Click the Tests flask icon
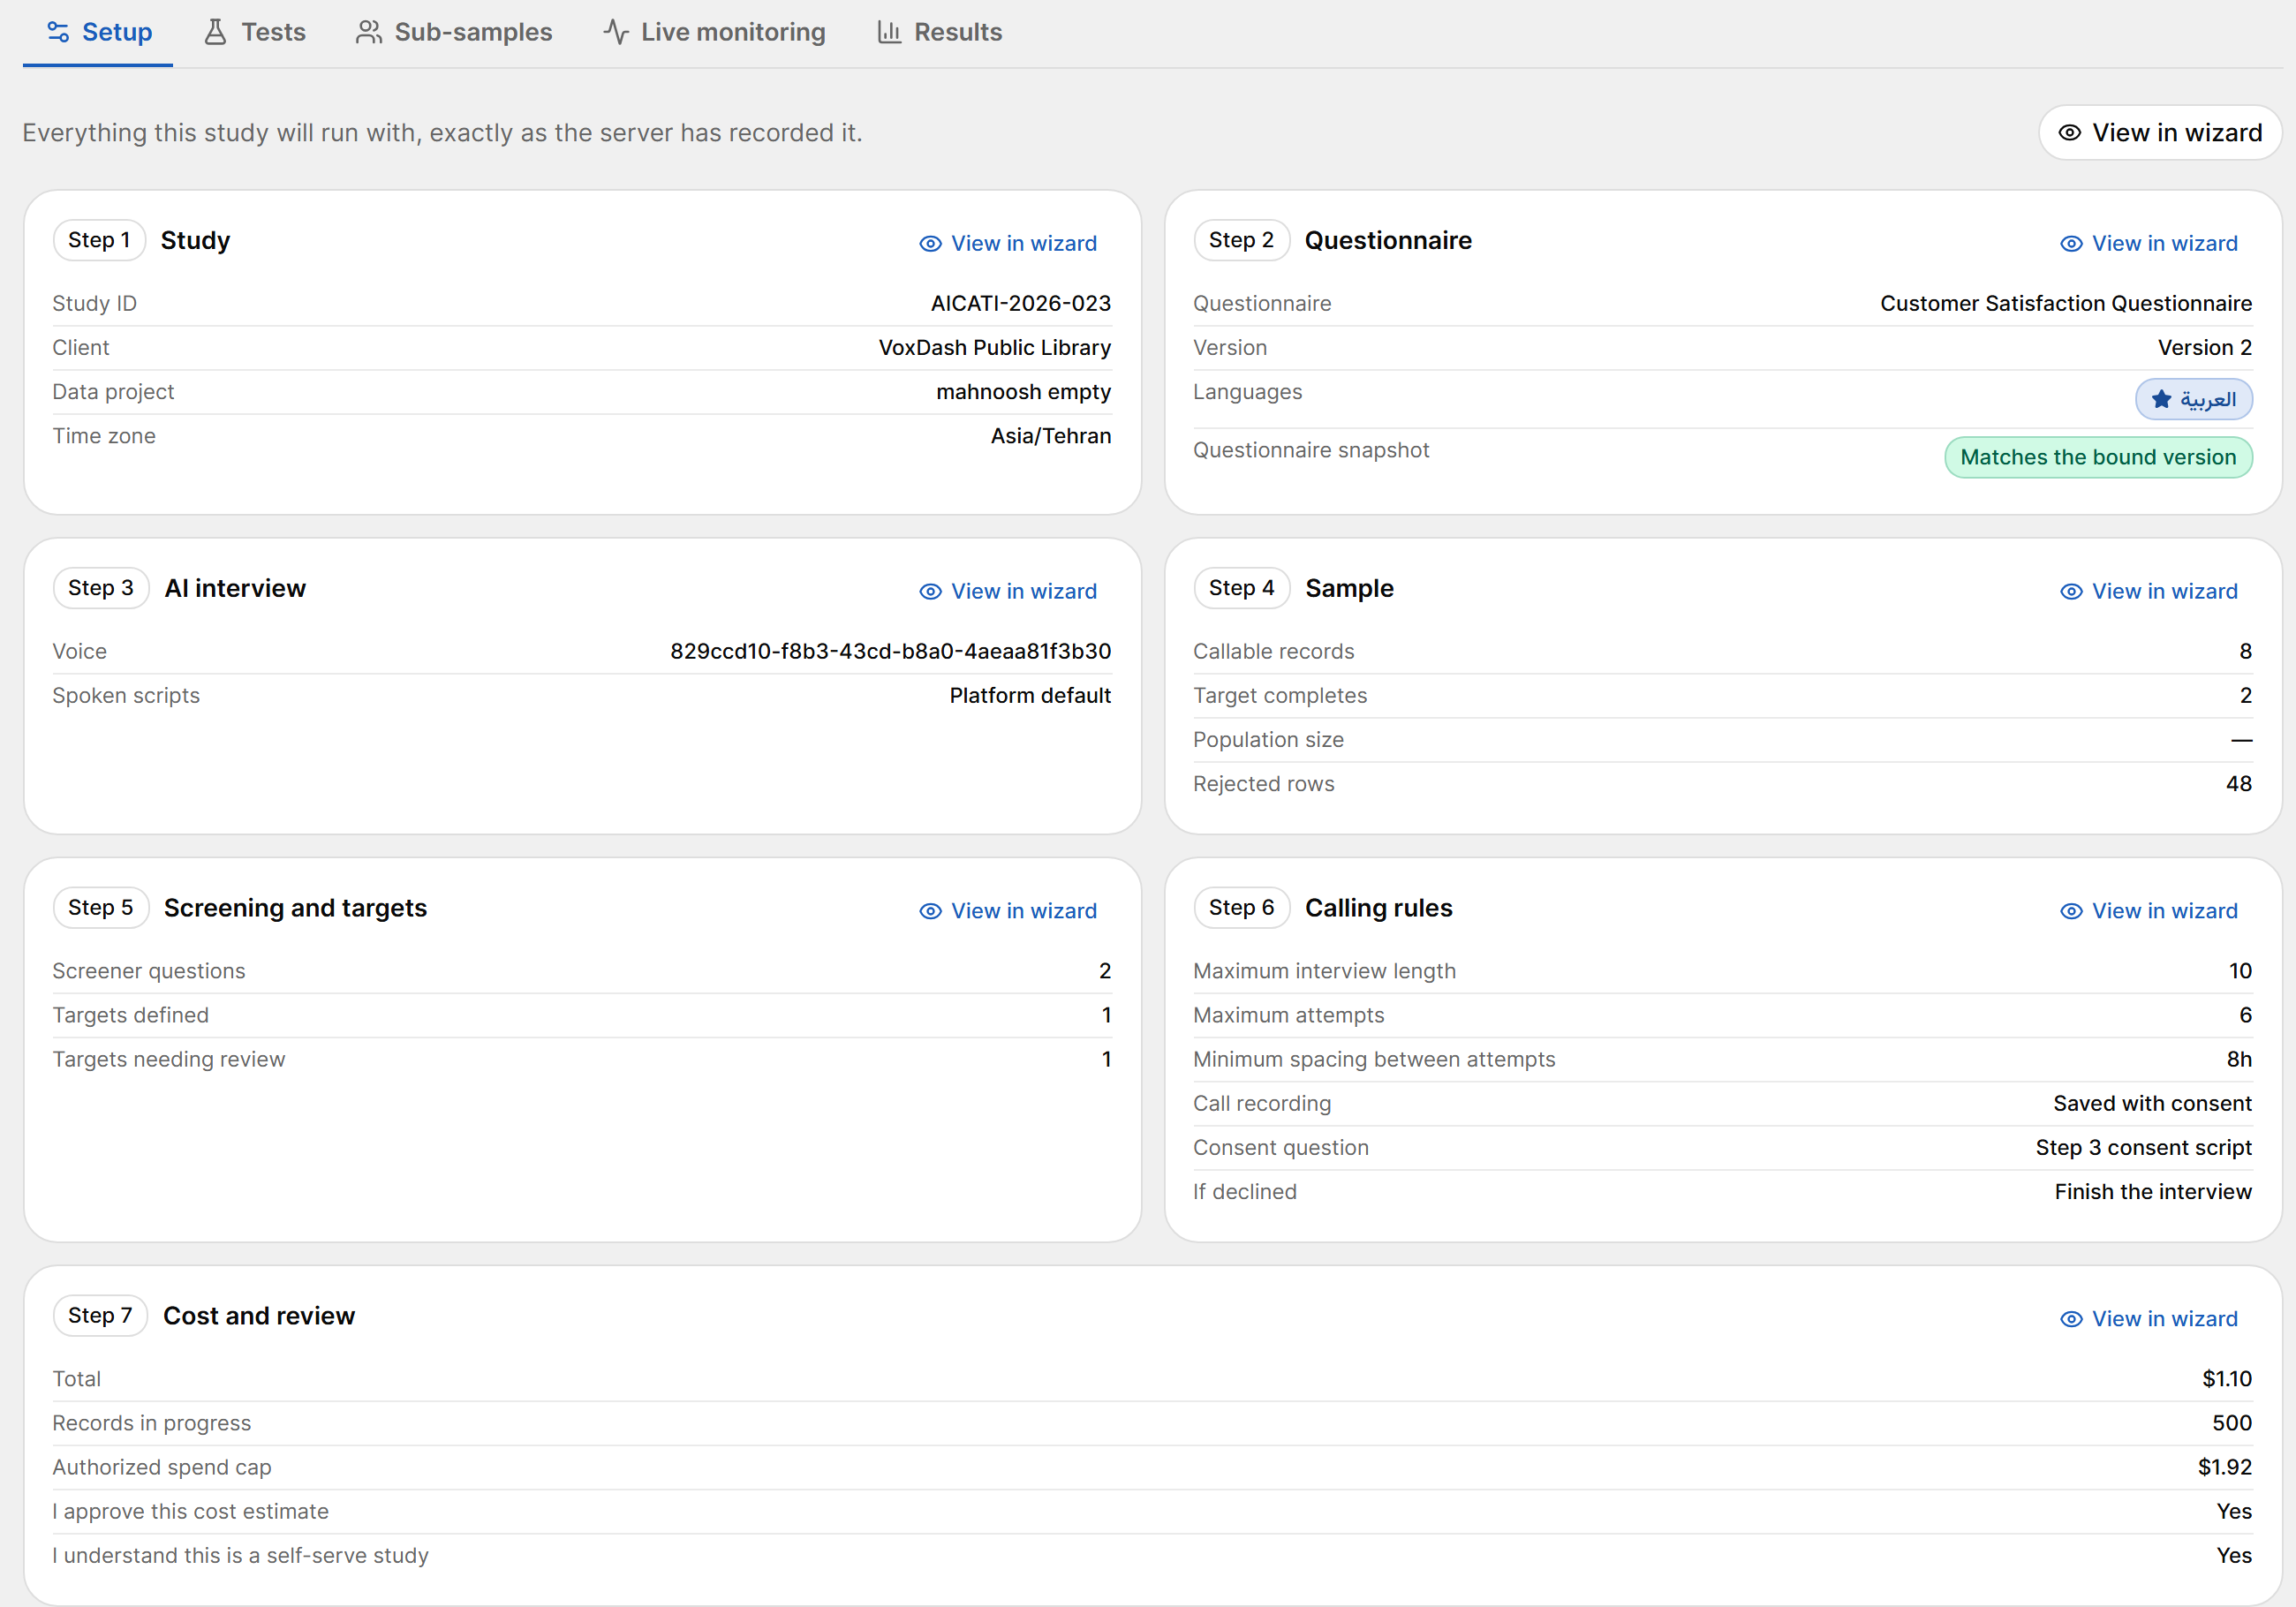 pyautogui.click(x=215, y=32)
